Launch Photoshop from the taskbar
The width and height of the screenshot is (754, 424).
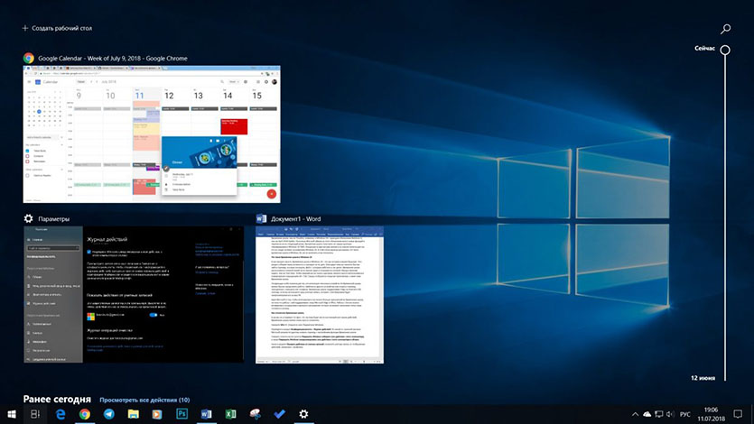(182, 414)
